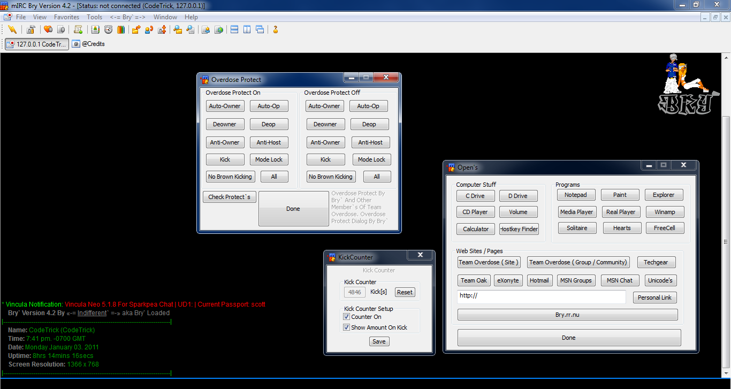Screen dimensions: 731x389
Task: Reset the kick counter
Action: coord(405,292)
